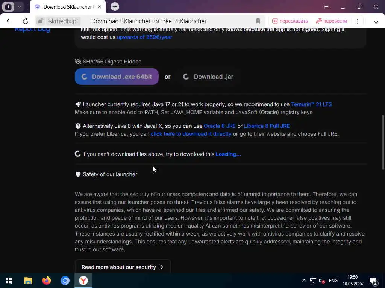Open the Oracle 8 JRE link
The width and height of the screenshot is (385, 288).
[220, 126]
